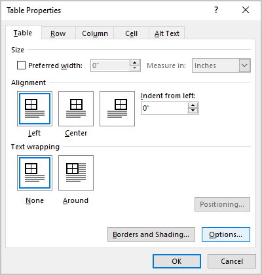Open table Options dialog
Screen dimensions: 262x275
[x=226, y=234]
